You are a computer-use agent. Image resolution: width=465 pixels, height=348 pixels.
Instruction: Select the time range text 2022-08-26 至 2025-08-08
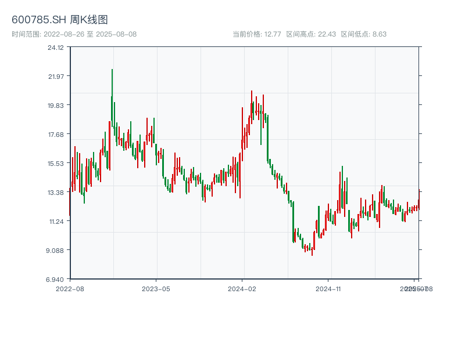[x=90, y=34]
